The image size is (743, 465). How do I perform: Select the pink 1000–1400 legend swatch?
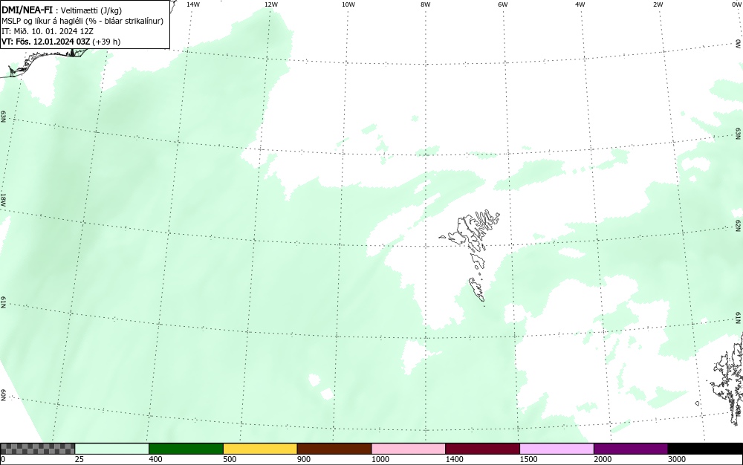[409, 449]
